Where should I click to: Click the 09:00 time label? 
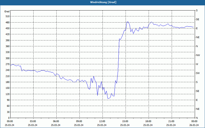[79, 121]
